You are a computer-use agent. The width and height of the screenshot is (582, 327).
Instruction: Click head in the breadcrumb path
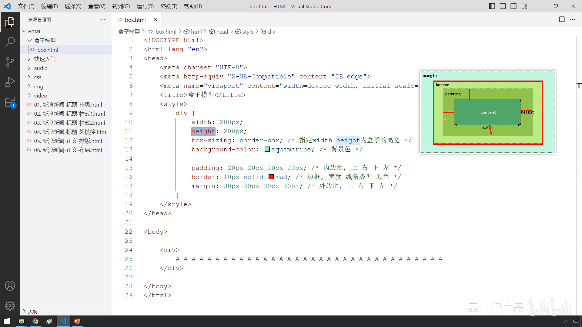click(222, 32)
